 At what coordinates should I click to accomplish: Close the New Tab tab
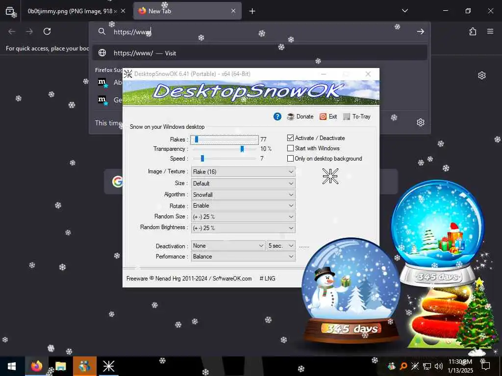click(233, 11)
